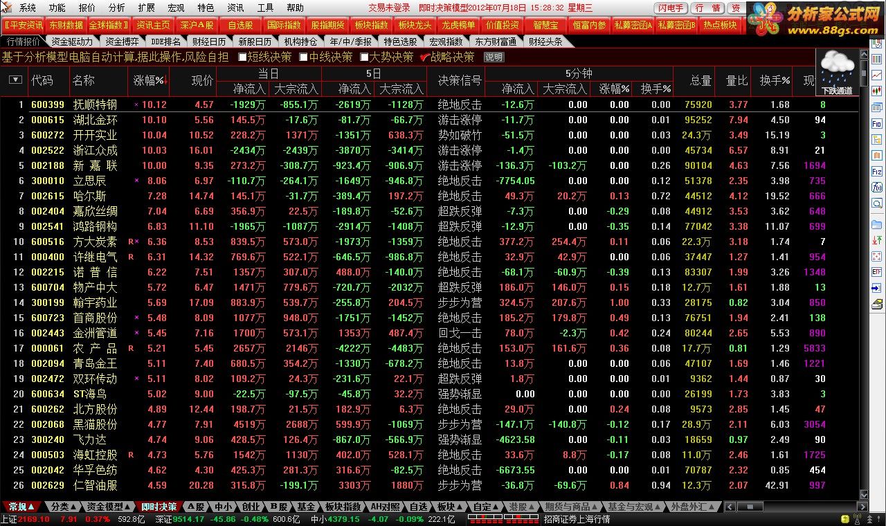Open the candlestick K-line chart icon

pos(876,90)
